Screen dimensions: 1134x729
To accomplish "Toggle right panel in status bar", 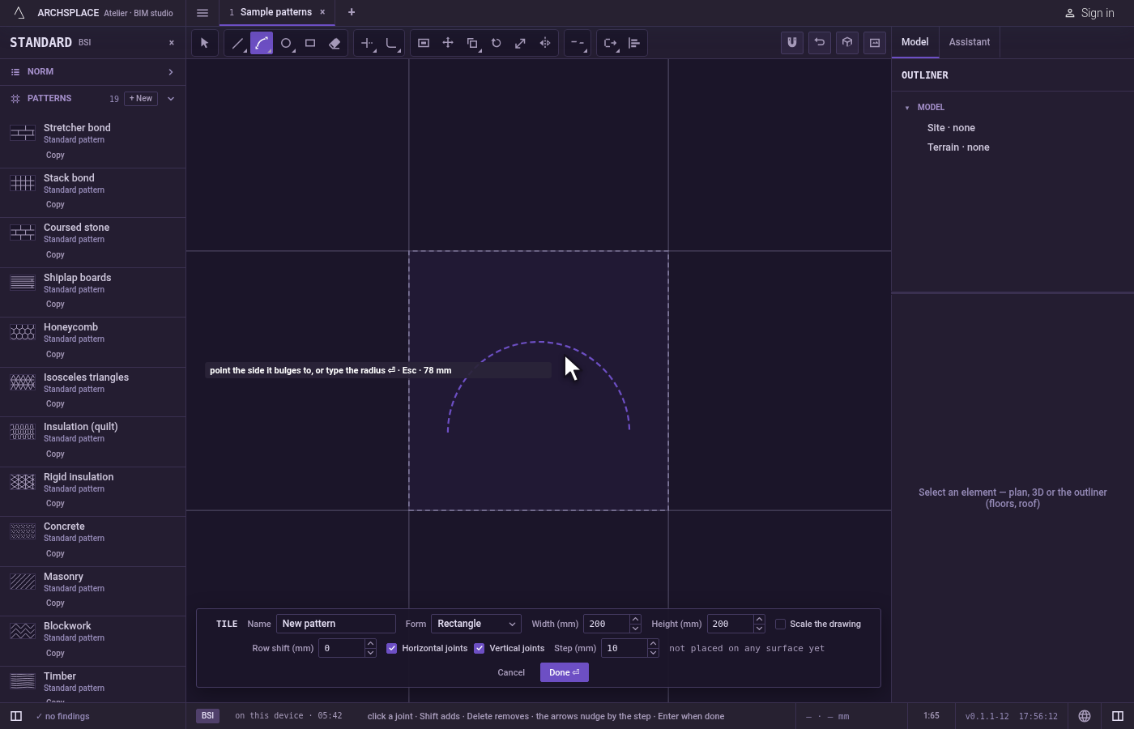I will 1118,716.
